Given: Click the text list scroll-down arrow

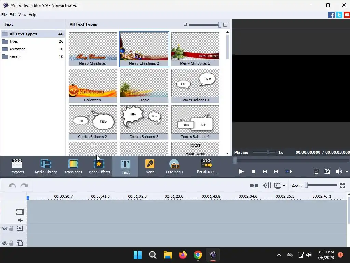Looking at the screenshot, I should point(227,153).
